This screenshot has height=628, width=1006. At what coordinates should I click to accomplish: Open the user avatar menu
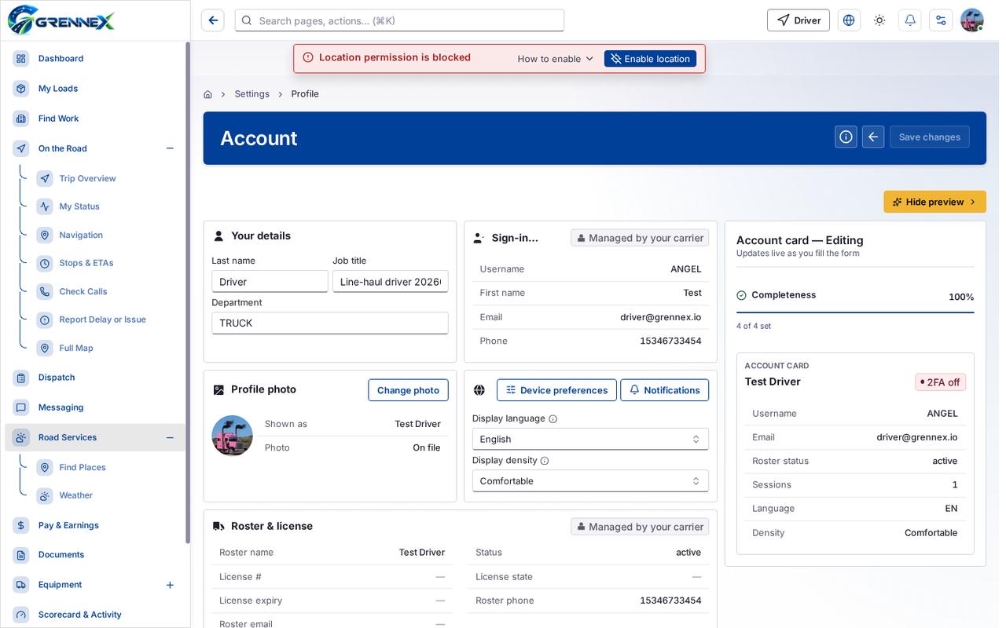click(972, 20)
